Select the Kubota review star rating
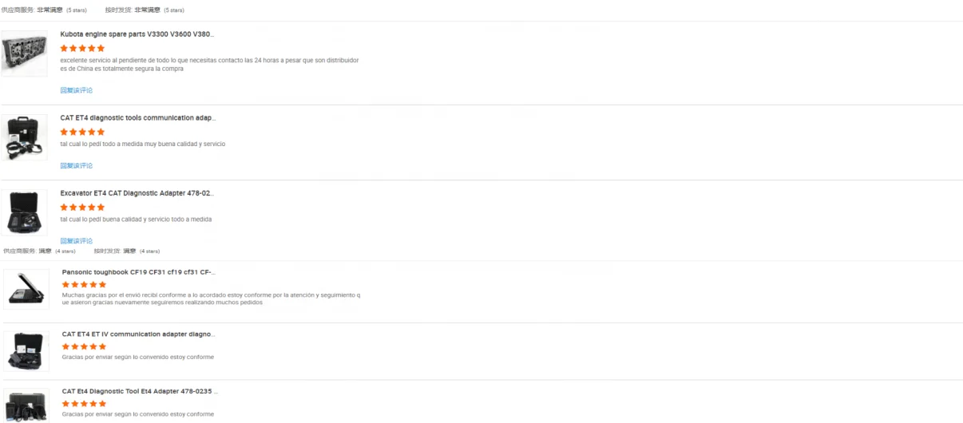 point(82,49)
